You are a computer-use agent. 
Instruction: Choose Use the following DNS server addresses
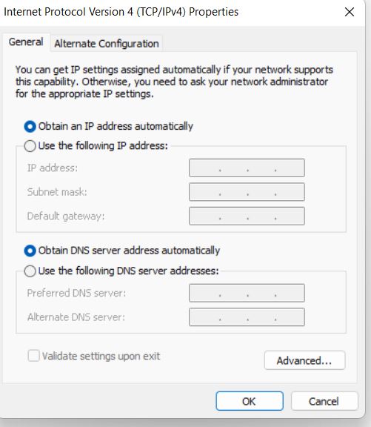tap(30, 271)
